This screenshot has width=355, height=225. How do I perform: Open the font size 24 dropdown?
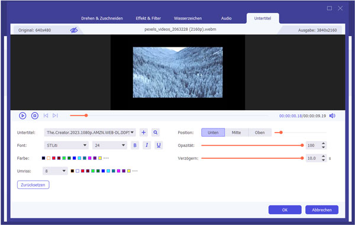(109, 145)
